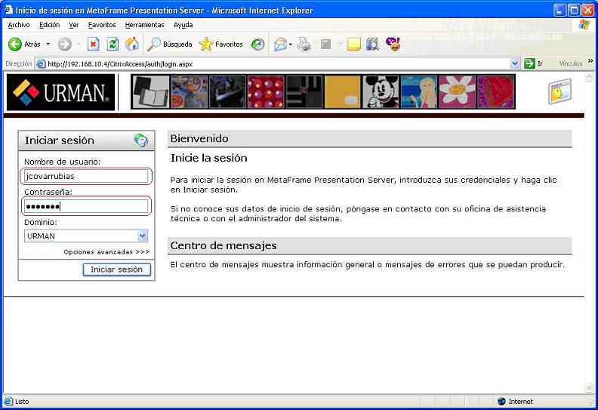Open the Atrás history dropdown arrow
The width and height of the screenshot is (598, 410).
point(48,45)
